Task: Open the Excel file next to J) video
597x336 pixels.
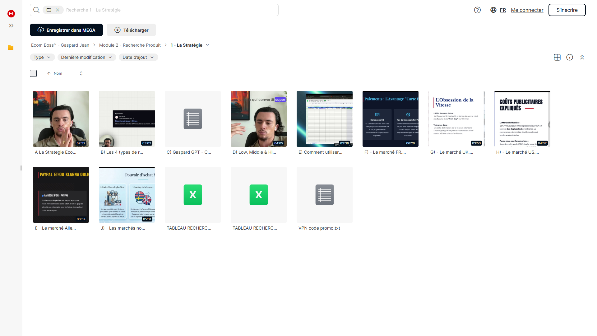Action: point(193,195)
